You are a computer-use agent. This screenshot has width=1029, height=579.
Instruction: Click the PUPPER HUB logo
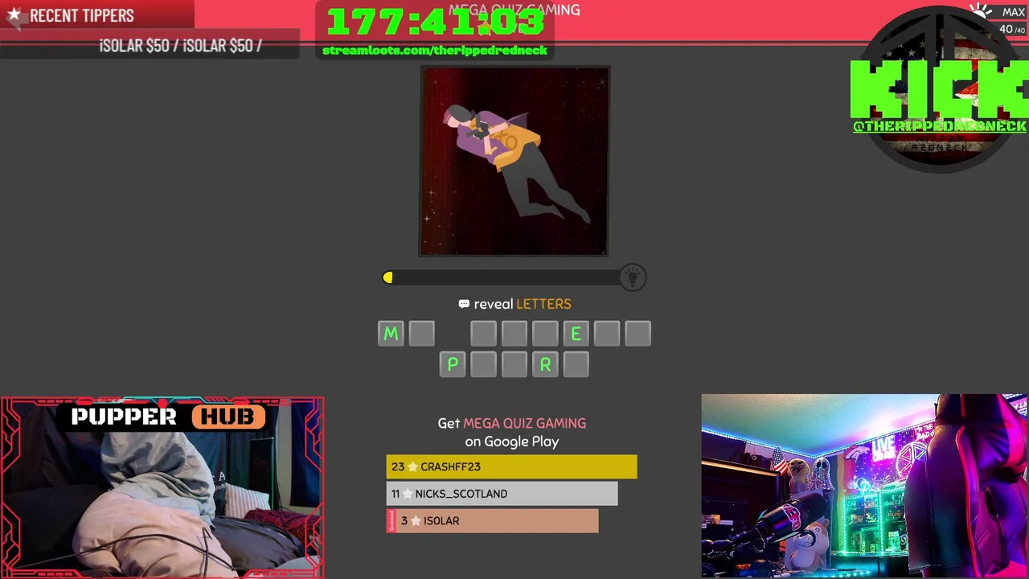point(168,417)
